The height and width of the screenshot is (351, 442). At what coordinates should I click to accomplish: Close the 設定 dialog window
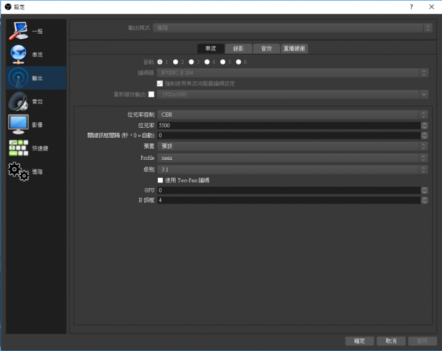tap(432, 7)
